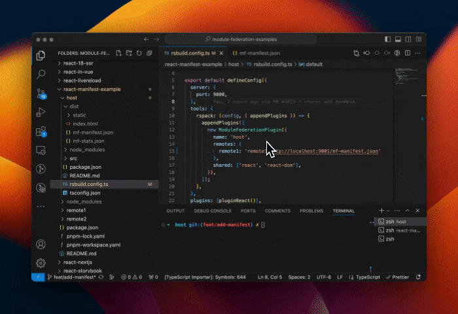Open the Manage settings gear
The height and width of the screenshot is (314, 458).
click(41, 262)
